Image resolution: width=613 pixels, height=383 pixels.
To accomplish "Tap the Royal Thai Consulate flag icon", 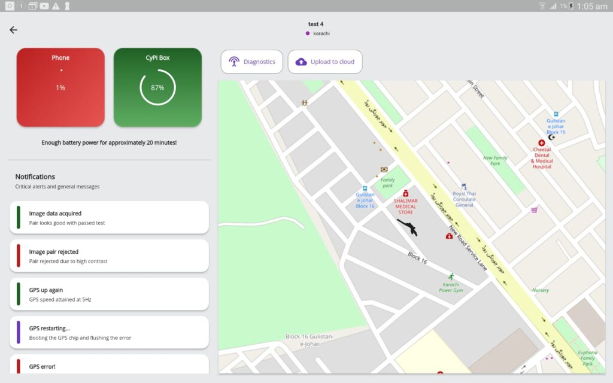I will [x=464, y=187].
